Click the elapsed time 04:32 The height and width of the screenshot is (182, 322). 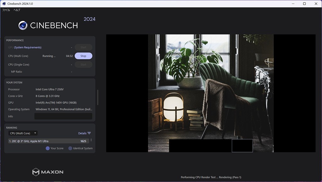tap(69, 56)
